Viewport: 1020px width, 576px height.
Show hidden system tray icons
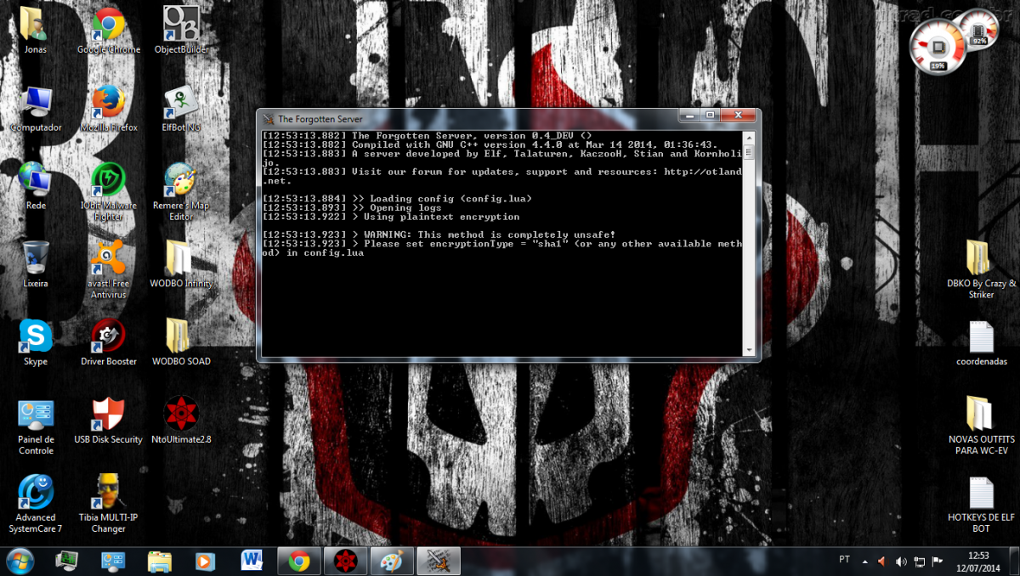coord(865,562)
